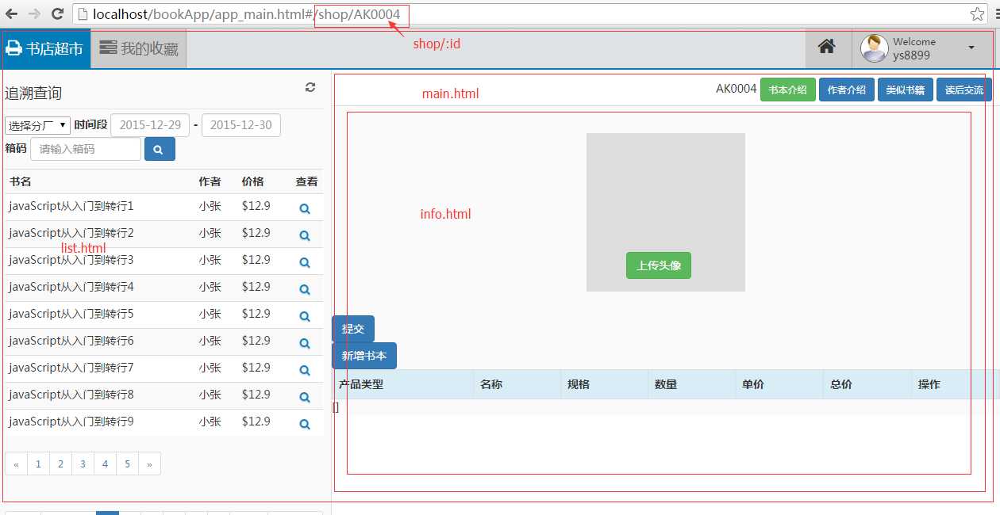Go to home via house icon

(x=826, y=48)
